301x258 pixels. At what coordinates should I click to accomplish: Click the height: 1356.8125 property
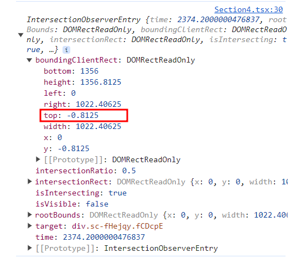coord(82,82)
